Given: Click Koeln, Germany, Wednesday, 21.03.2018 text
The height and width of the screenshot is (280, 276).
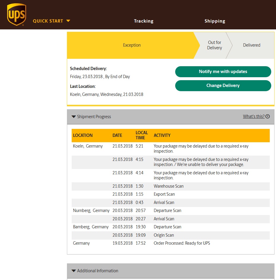Looking at the screenshot, I should 106,94.
